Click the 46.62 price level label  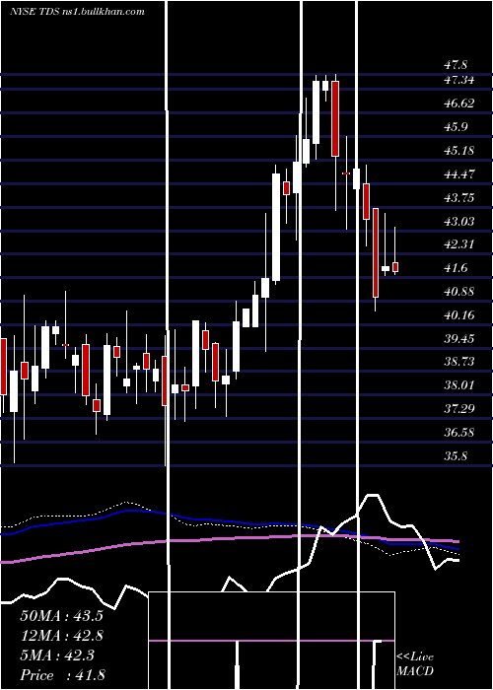458,103
